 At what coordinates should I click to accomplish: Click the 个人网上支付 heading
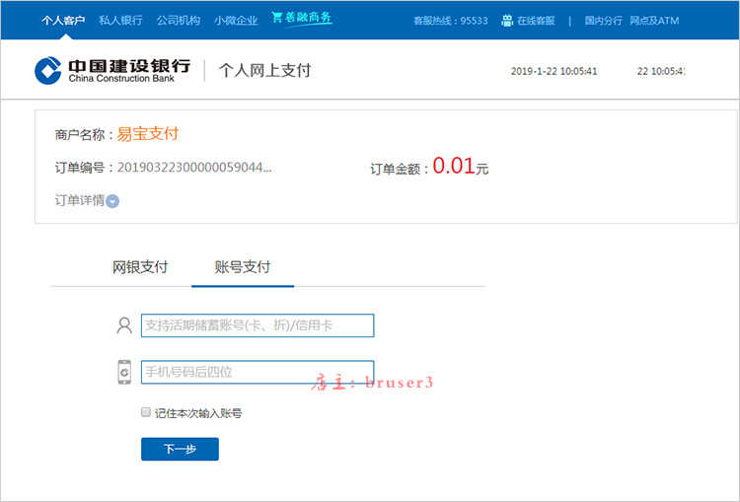pos(264,70)
